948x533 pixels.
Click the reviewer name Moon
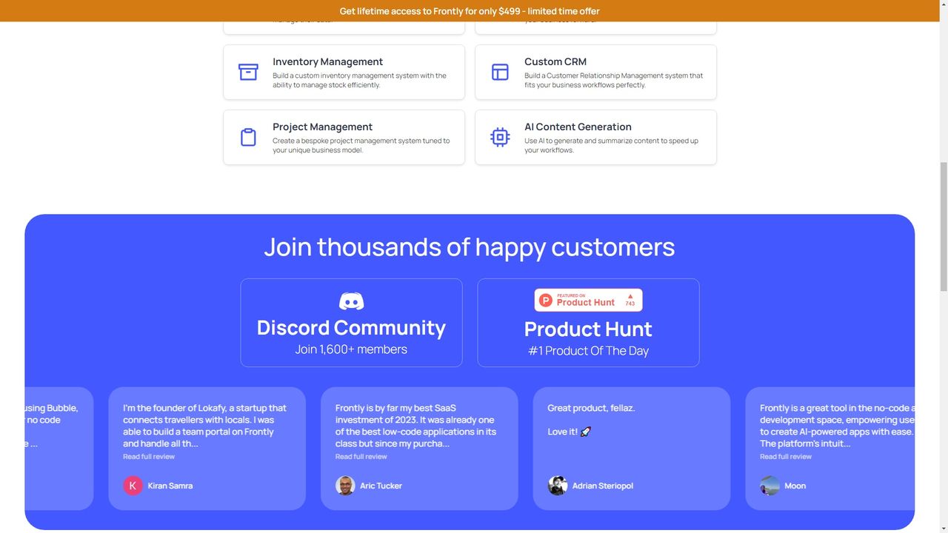coord(795,486)
